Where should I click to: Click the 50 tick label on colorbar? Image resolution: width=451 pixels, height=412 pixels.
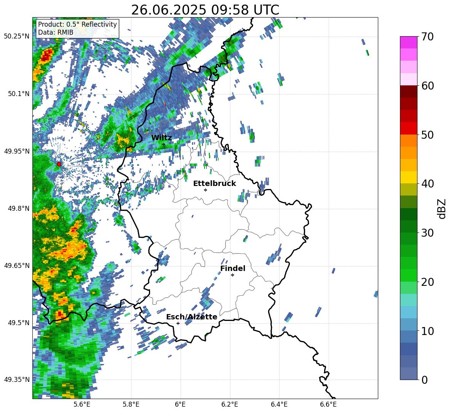(x=427, y=135)
